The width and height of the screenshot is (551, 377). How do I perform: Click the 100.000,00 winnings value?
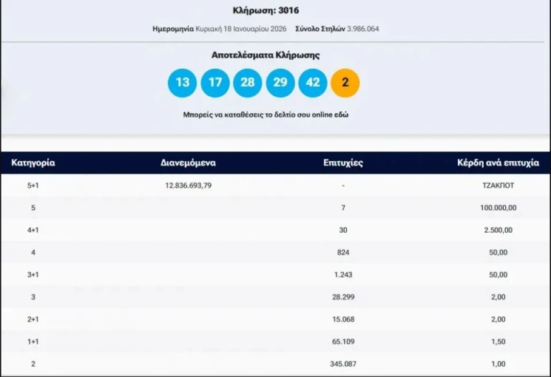pos(498,208)
